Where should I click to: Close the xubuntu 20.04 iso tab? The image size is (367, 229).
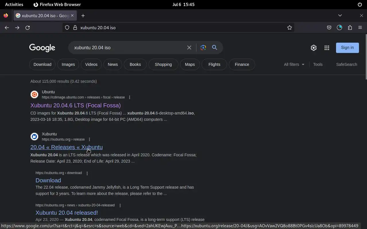point(72,15)
